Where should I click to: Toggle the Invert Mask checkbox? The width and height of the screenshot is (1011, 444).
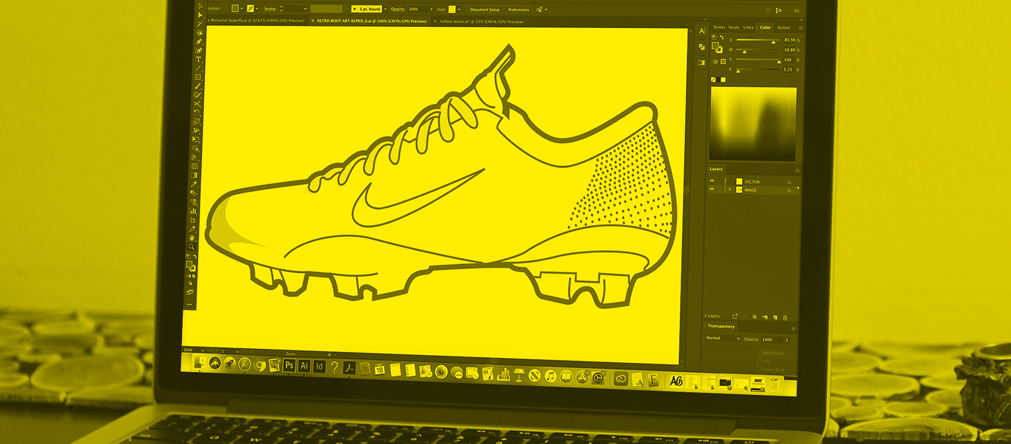759,369
